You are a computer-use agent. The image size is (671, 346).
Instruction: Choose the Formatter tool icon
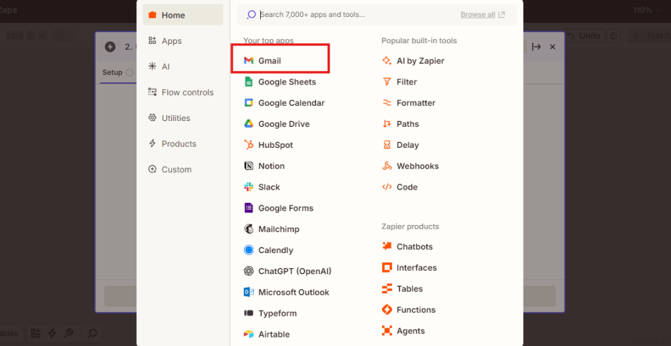tap(387, 103)
